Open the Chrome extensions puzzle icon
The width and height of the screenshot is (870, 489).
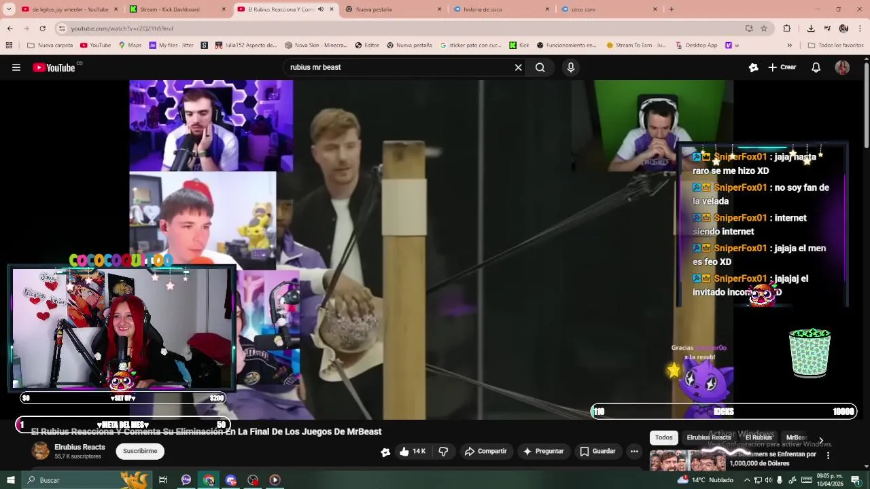pos(787,29)
